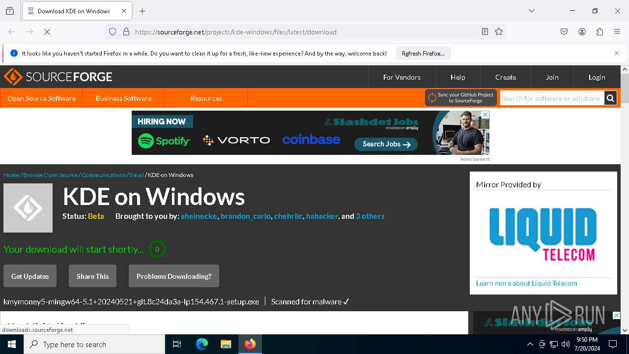Open aheinecke profile link
Image resolution: width=629 pixels, height=354 pixels.
199,216
